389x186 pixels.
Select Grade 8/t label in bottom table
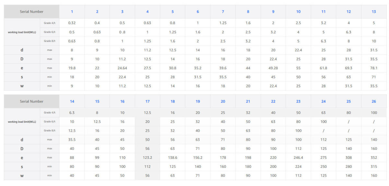pos(50,131)
